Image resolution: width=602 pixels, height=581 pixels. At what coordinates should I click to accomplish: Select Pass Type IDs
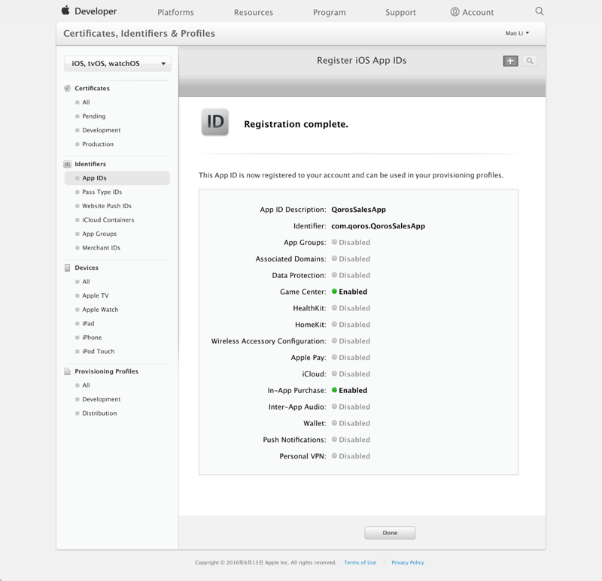(x=102, y=192)
